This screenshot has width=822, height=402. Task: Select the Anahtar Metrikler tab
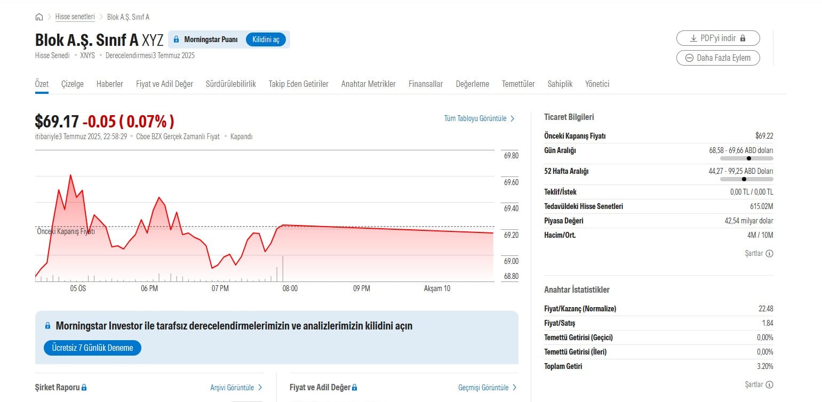tap(369, 84)
